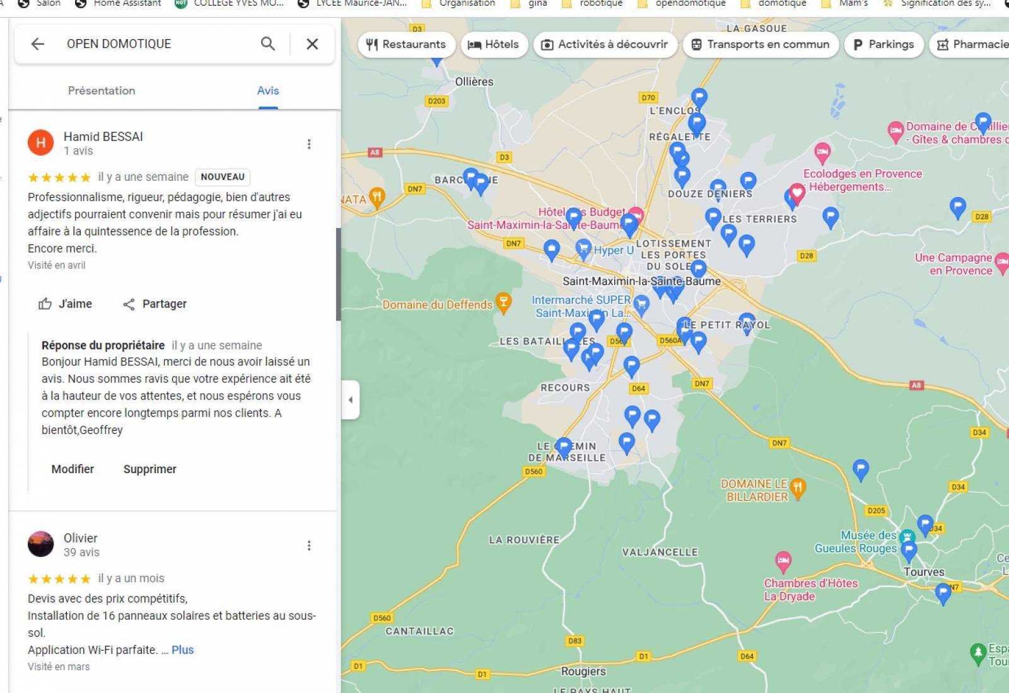Switch to the Présentation tab
Image resolution: width=1009 pixels, height=693 pixels.
click(102, 90)
